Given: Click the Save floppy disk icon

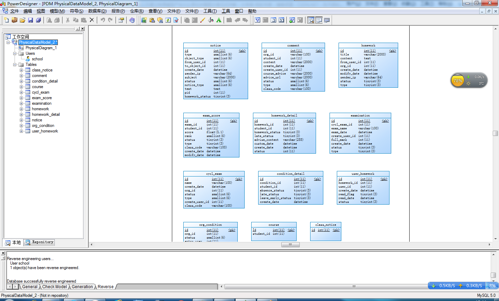Looking at the screenshot, I should pyautogui.click(x=30, y=20).
